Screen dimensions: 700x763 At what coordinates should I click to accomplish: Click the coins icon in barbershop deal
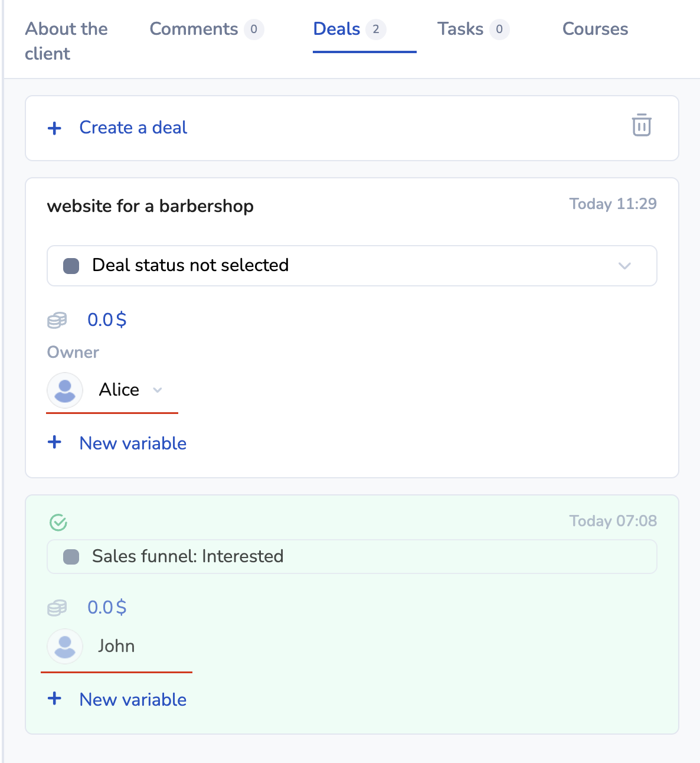[x=57, y=320]
